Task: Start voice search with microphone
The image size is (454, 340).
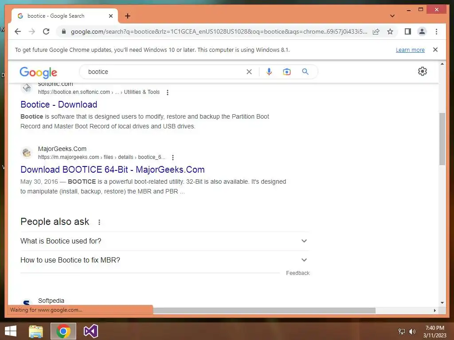Action: 269,72
